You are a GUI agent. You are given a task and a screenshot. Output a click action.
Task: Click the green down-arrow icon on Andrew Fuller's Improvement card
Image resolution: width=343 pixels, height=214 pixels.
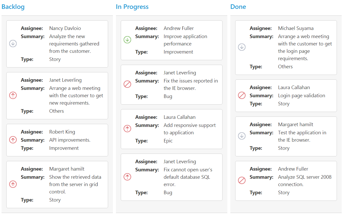pos(127,40)
